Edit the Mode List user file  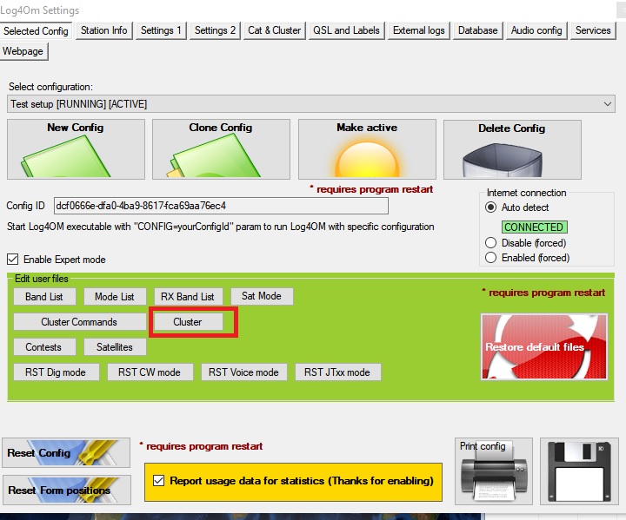tap(115, 296)
